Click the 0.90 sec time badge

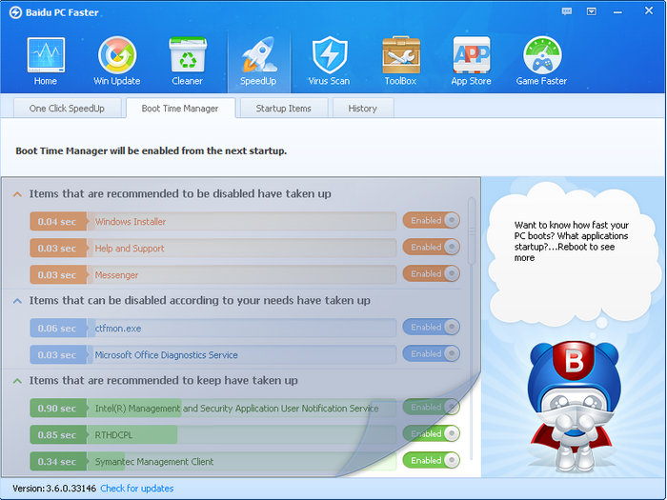(58, 409)
